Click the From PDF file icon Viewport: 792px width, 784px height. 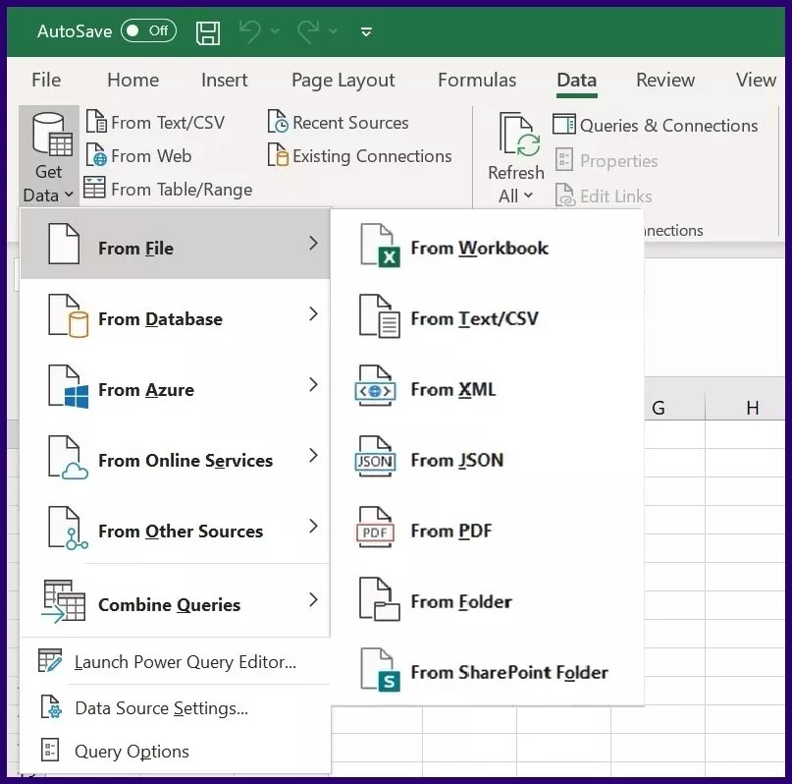375,531
